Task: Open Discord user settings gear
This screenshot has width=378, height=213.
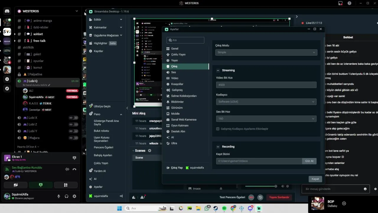Action: pyautogui.click(x=74, y=196)
